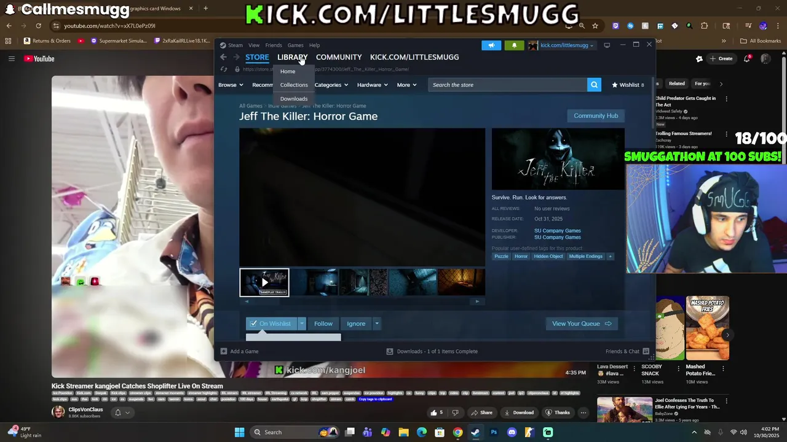Open Discord from Windows taskbar
This screenshot has width=787, height=442.
[x=512, y=432]
